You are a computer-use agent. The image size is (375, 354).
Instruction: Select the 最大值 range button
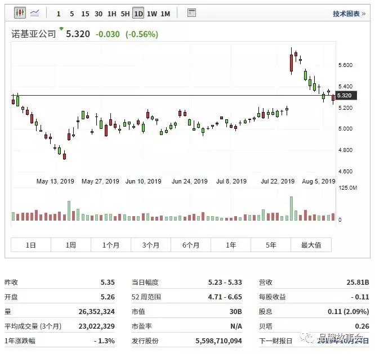pyautogui.click(x=311, y=245)
